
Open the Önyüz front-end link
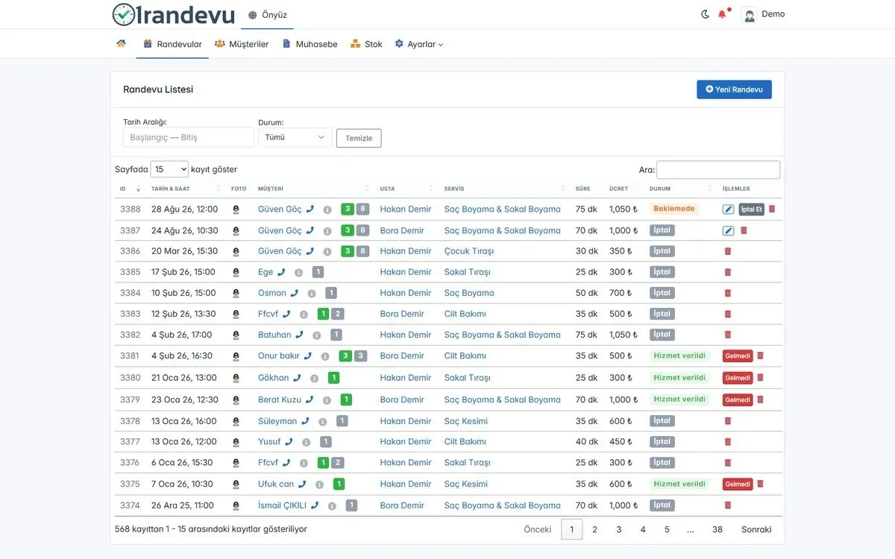click(268, 15)
